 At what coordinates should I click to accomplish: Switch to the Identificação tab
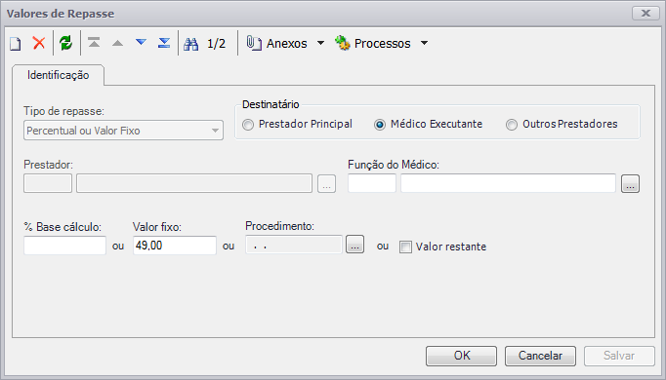pos(59,75)
